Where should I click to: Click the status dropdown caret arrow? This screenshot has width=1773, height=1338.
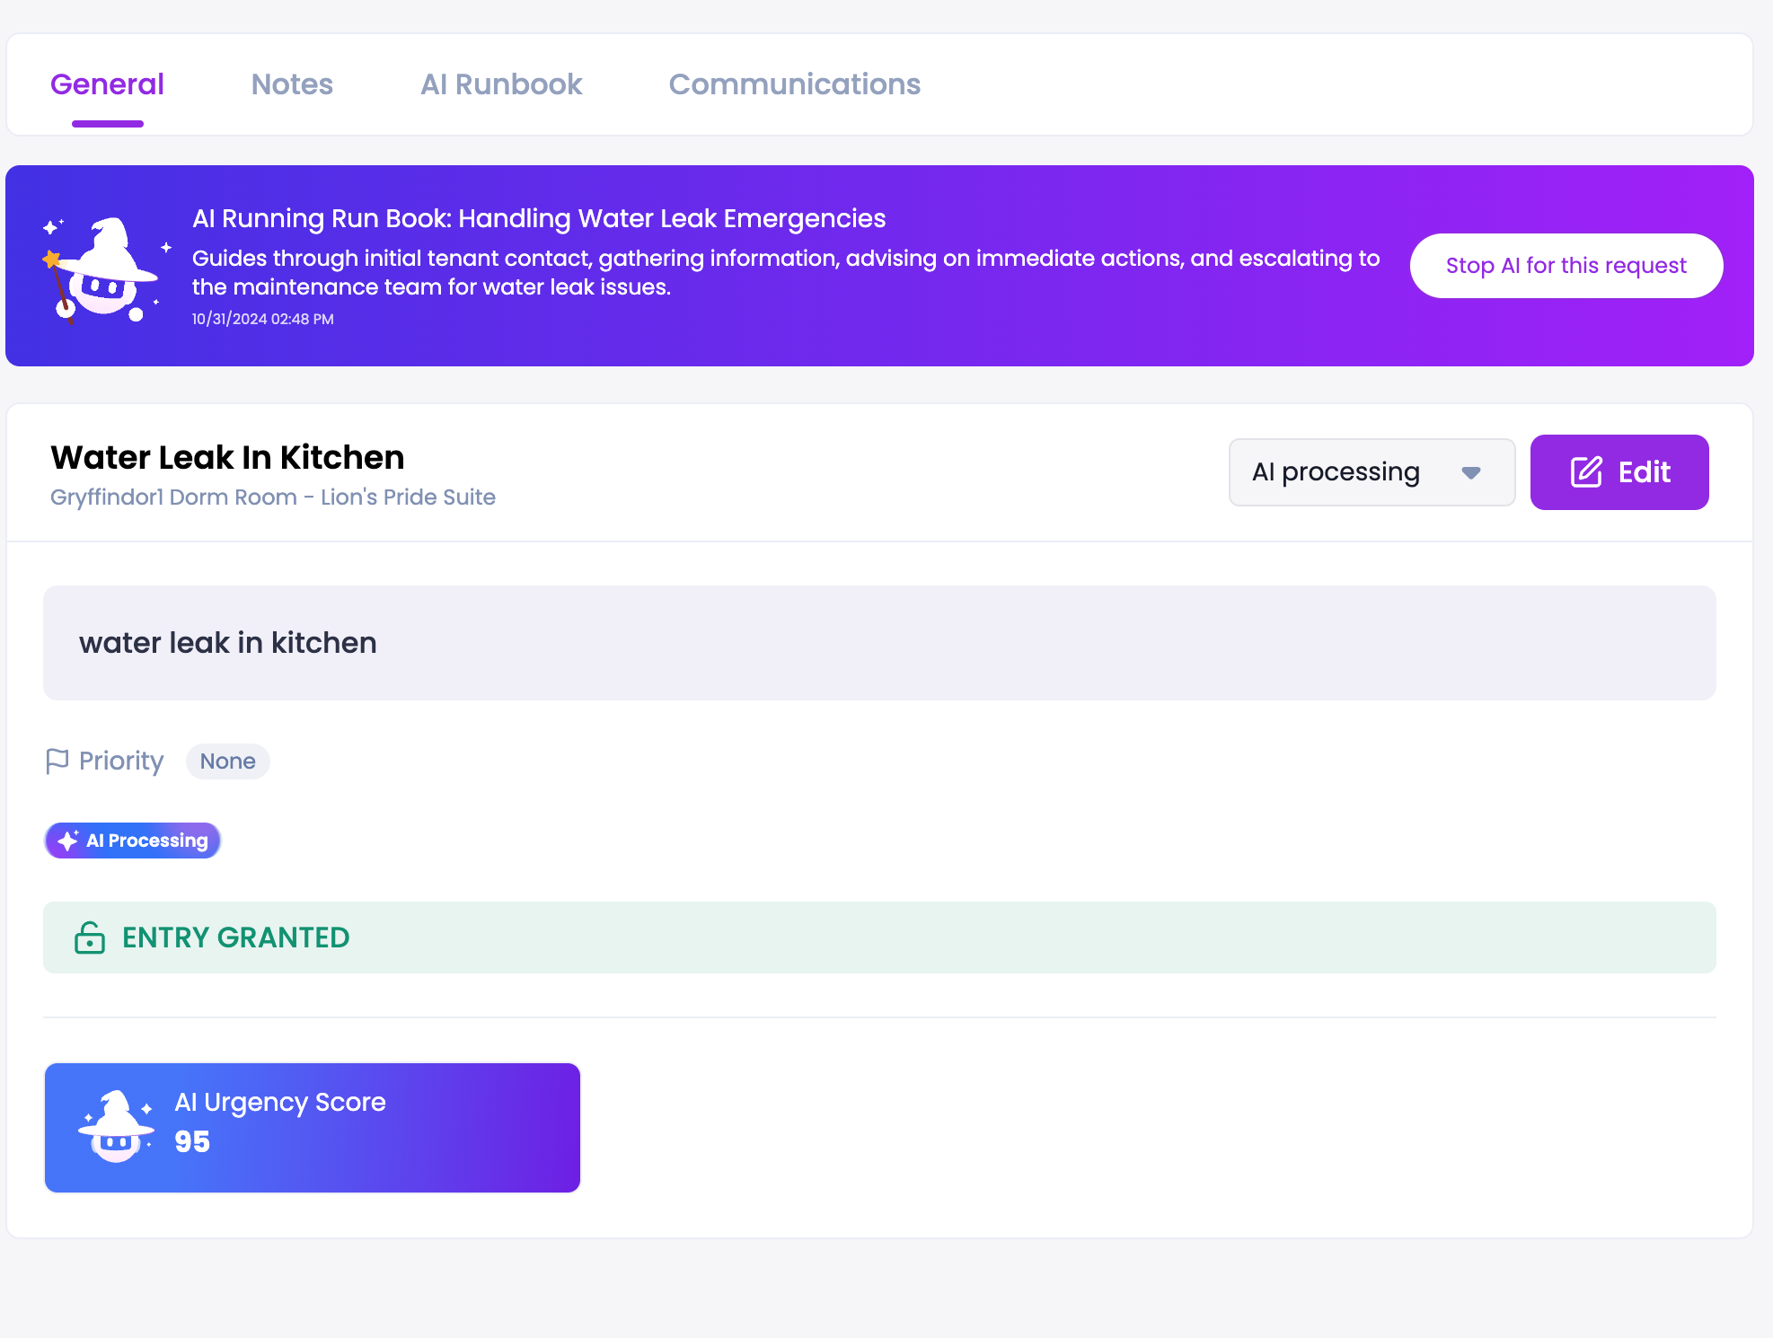1470,472
